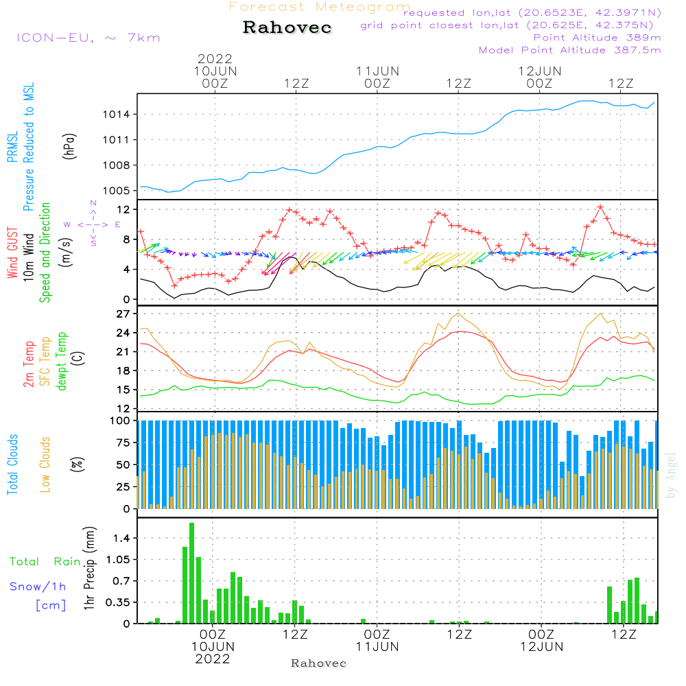Click the top axis '10JUN' date label
The image size is (686, 686).
[215, 71]
